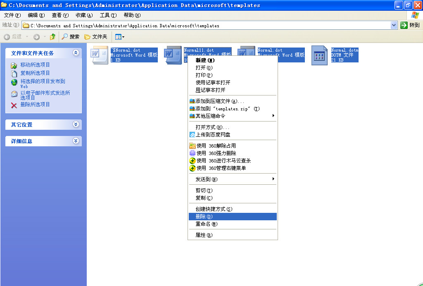Choose 使用 360管理右键菜单 entry
The width and height of the screenshot is (423, 286).
[x=233, y=168]
